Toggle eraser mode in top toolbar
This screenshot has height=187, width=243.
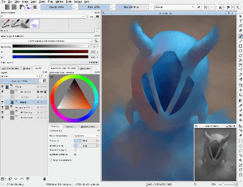(199, 7)
